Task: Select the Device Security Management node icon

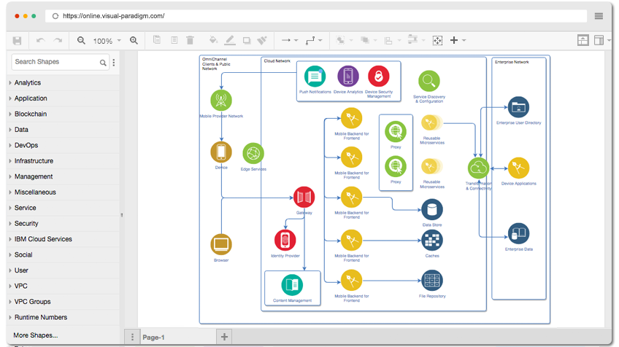Action: click(379, 76)
